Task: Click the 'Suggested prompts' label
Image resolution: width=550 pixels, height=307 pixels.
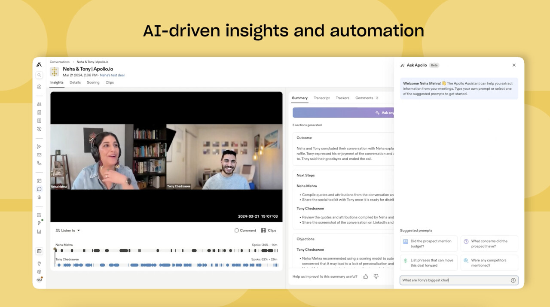Action: point(416,231)
